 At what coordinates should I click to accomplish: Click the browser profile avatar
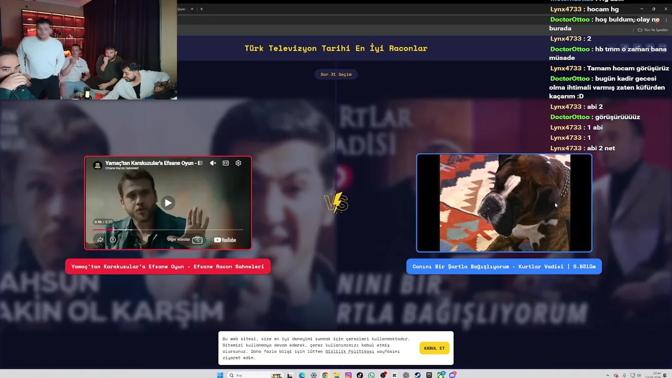tap(656, 19)
